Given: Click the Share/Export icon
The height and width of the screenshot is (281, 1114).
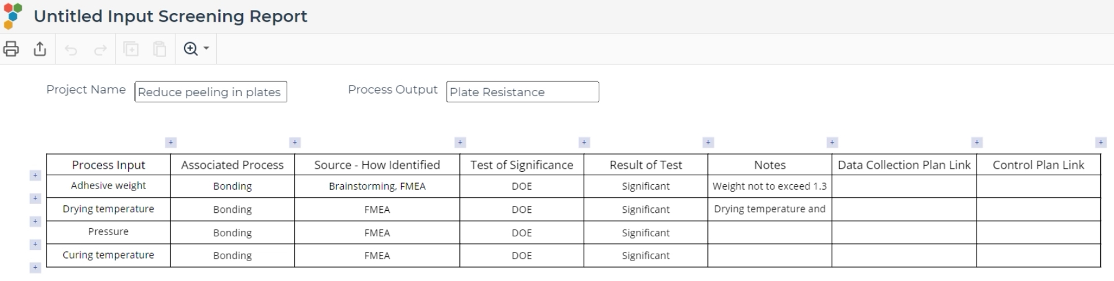Looking at the screenshot, I should pos(40,49).
